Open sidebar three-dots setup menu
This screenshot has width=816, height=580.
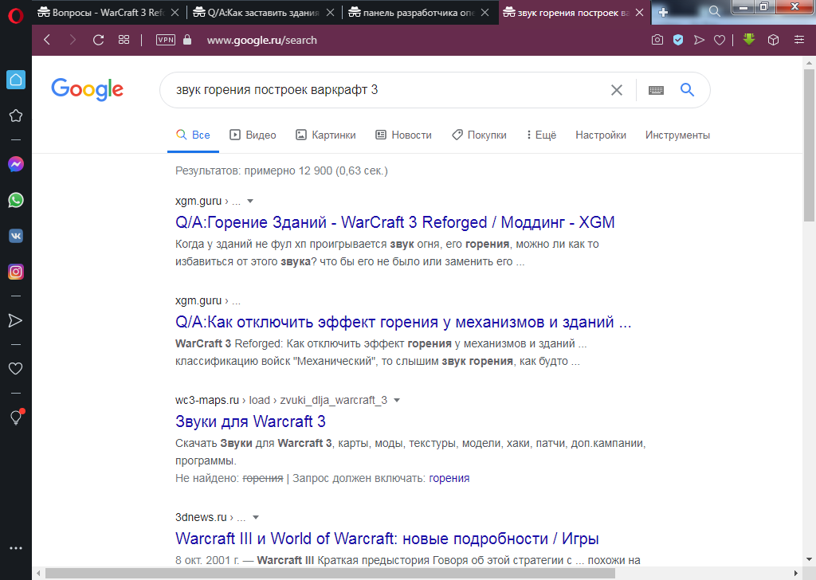tap(16, 548)
